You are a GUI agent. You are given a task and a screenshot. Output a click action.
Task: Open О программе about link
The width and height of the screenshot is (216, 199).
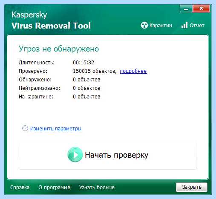(54, 187)
